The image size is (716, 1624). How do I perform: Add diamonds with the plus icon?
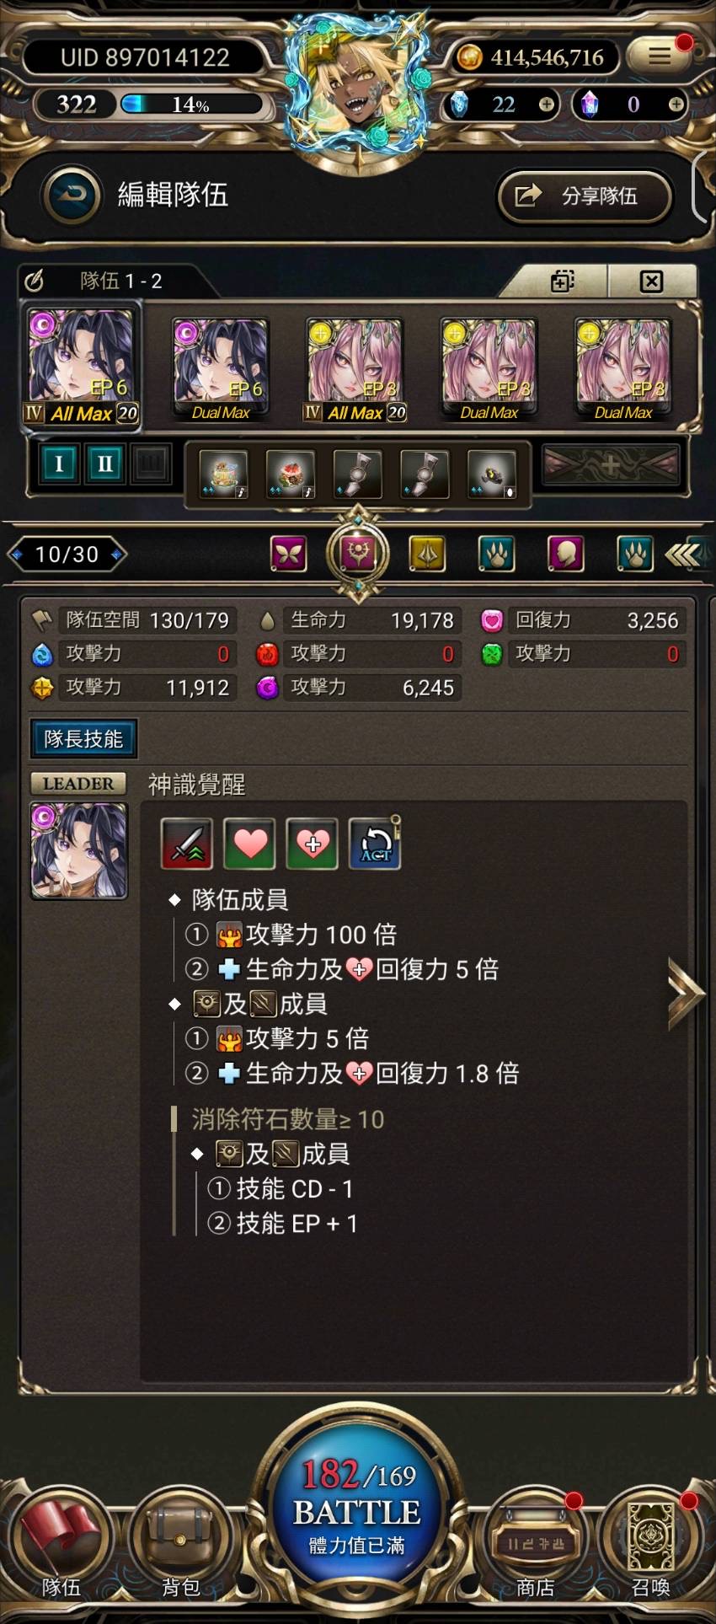(547, 105)
